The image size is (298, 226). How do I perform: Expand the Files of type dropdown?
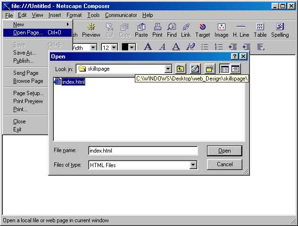(x=193, y=165)
